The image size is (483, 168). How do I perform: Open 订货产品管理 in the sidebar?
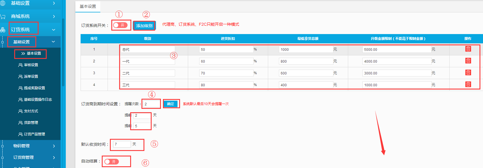pyautogui.click(x=34, y=134)
